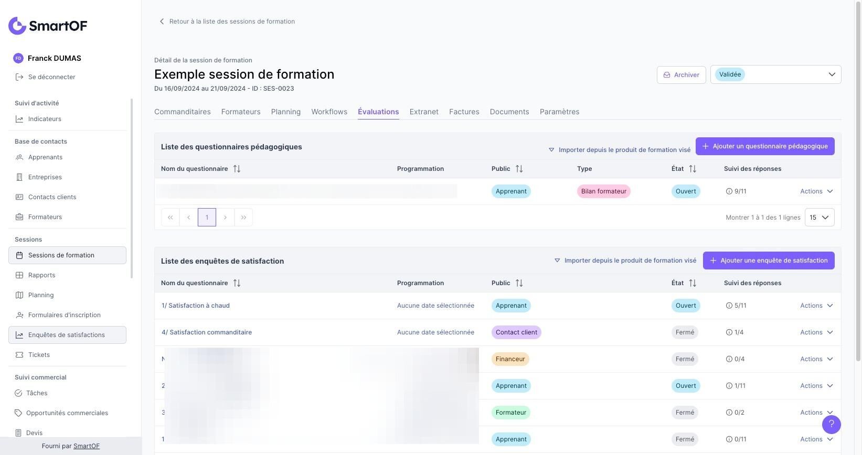Select page 1 in the pagination

coord(207,218)
